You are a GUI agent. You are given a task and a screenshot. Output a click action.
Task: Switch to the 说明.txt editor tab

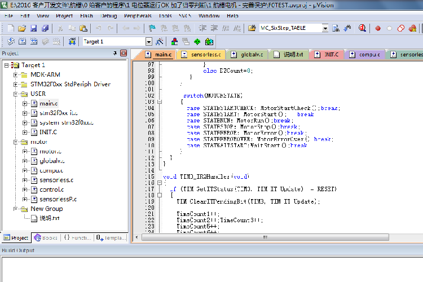pyautogui.click(x=289, y=55)
